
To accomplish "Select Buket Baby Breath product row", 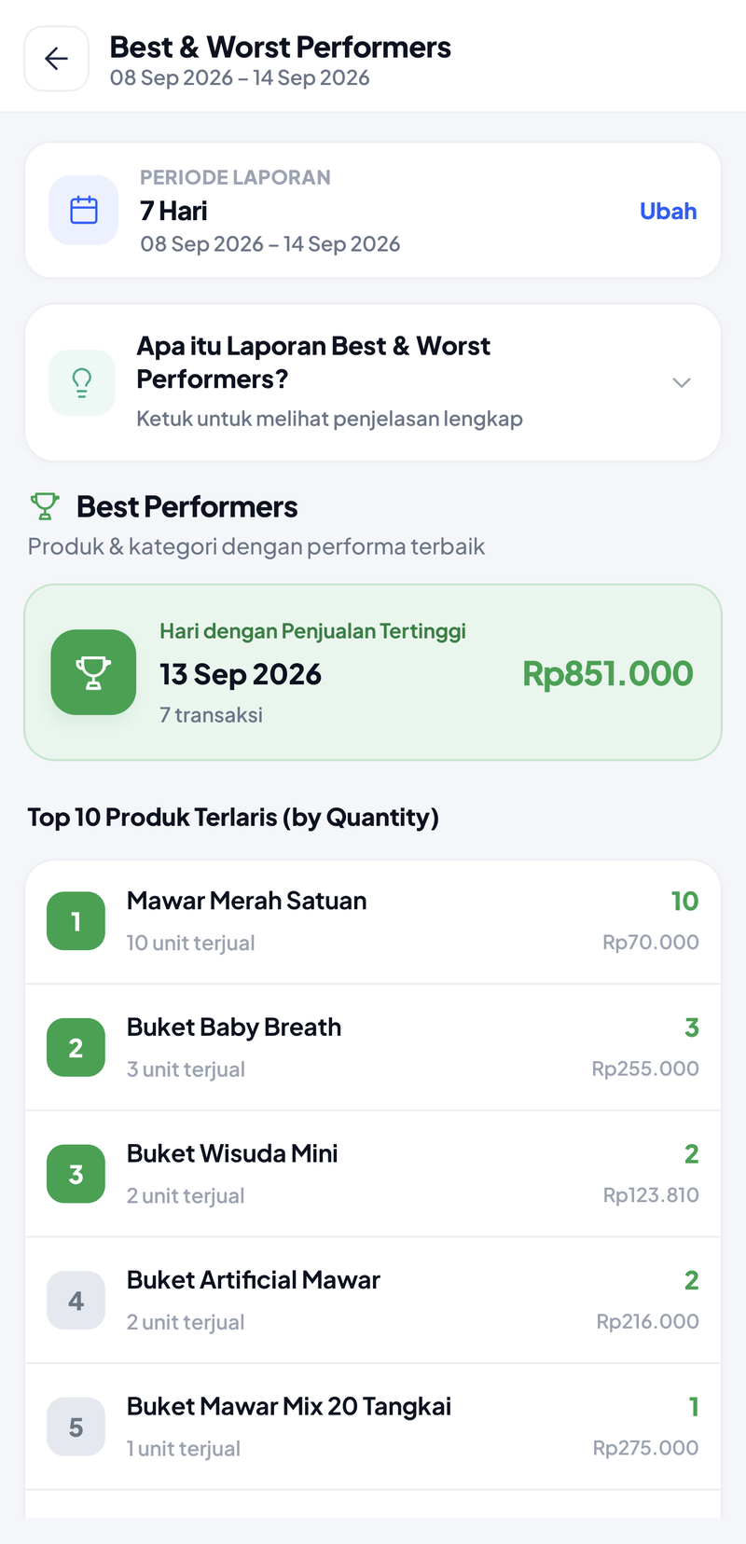I will point(373,1047).
